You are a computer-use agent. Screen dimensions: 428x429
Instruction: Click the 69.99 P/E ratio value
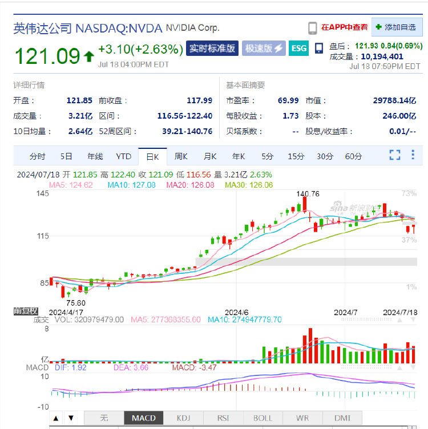pos(288,100)
